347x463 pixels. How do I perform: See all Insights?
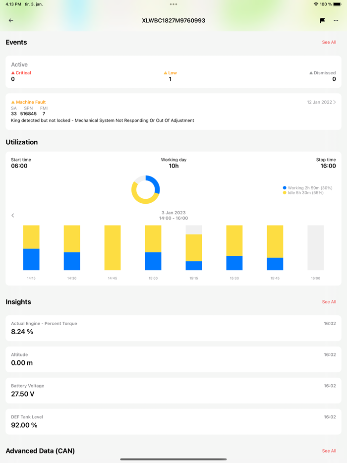(x=329, y=302)
